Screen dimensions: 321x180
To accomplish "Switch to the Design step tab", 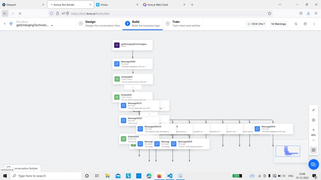I will tap(99, 24).
